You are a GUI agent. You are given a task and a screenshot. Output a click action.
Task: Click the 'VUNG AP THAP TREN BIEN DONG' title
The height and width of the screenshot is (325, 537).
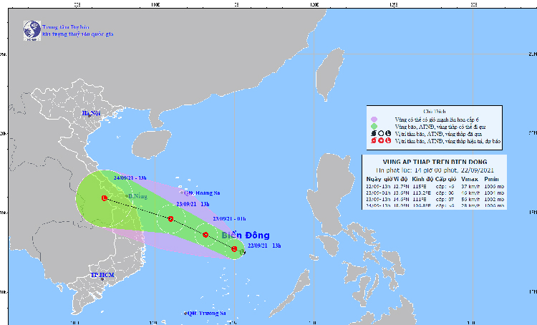pyautogui.click(x=435, y=162)
